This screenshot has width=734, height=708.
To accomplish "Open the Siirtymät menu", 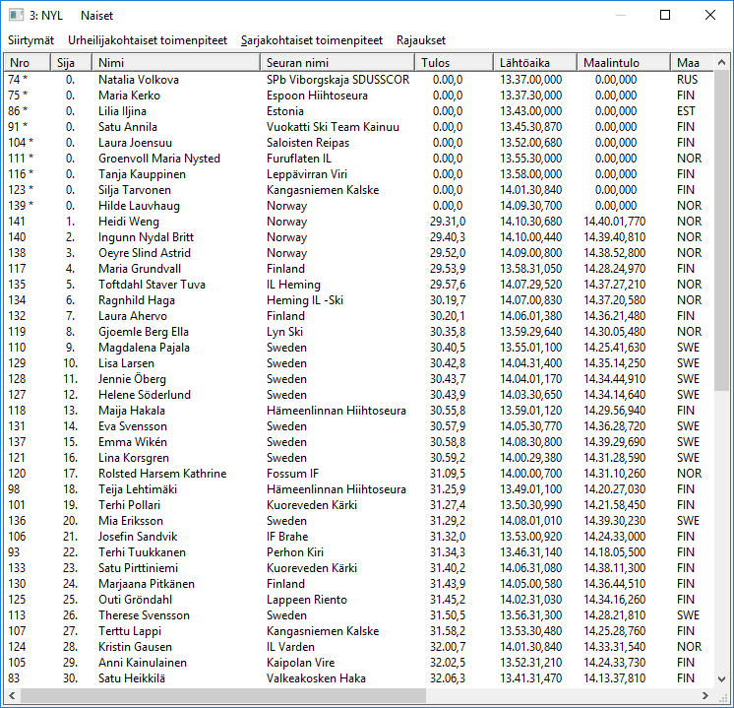I will (31, 40).
